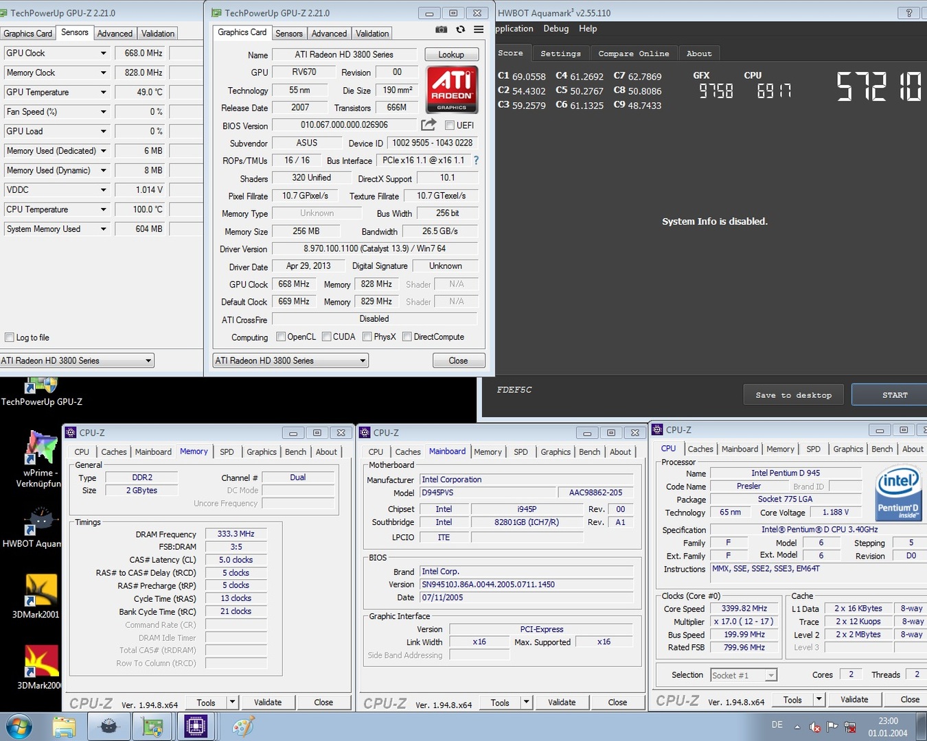This screenshot has height=741, width=927.
Task: Open GPU selector in the Graphics Card window
Action: [x=290, y=360]
